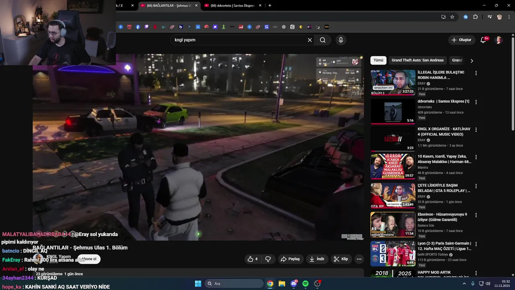
Task: Clear the search box with the X icon
Action: pos(310,40)
